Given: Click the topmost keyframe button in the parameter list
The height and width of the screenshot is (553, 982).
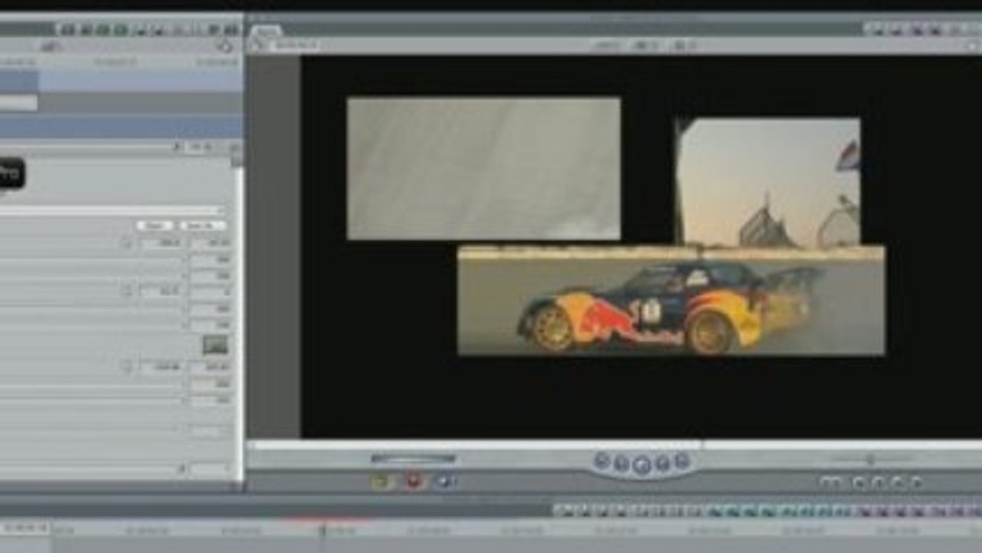Looking at the screenshot, I should (x=126, y=243).
